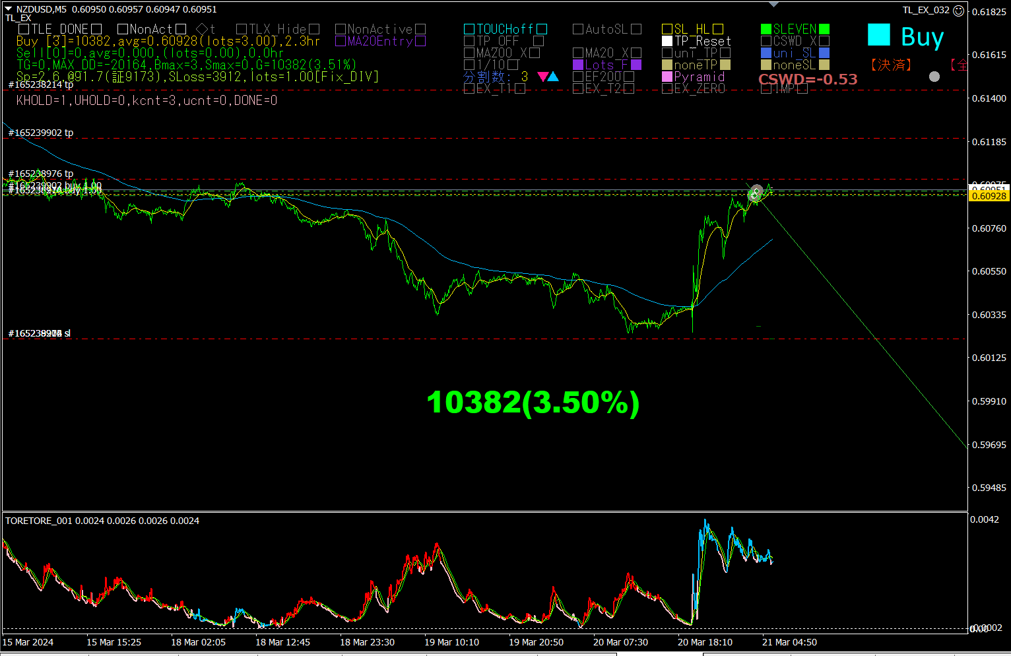Click the circular marker at the latest price
Image resolution: width=1011 pixels, height=656 pixels.
point(756,193)
